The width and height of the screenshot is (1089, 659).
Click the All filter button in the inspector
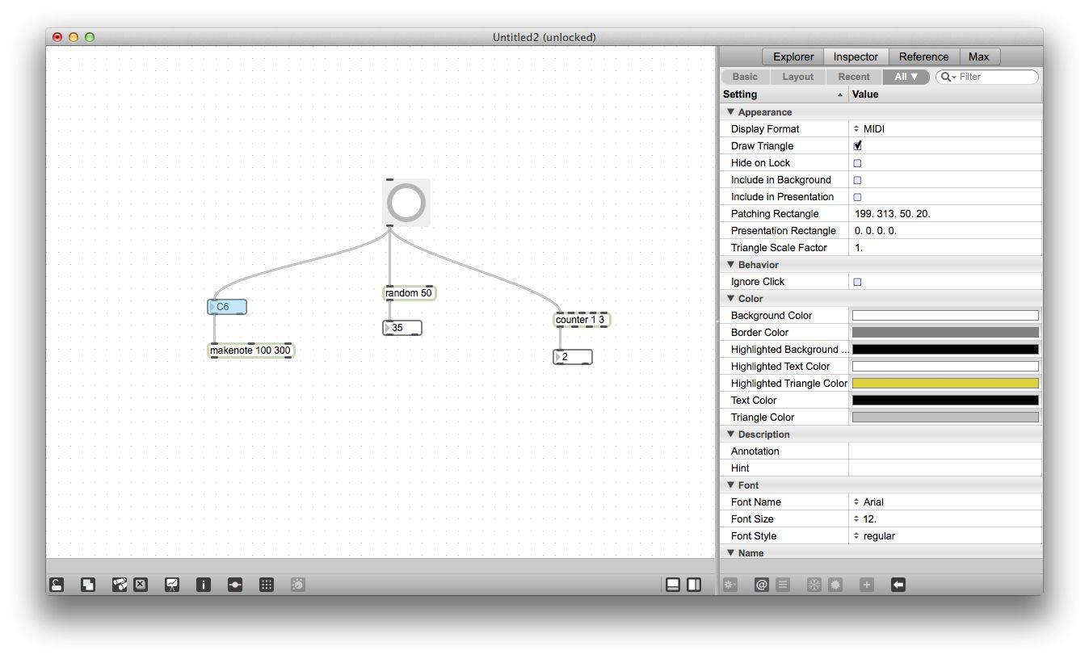point(906,76)
